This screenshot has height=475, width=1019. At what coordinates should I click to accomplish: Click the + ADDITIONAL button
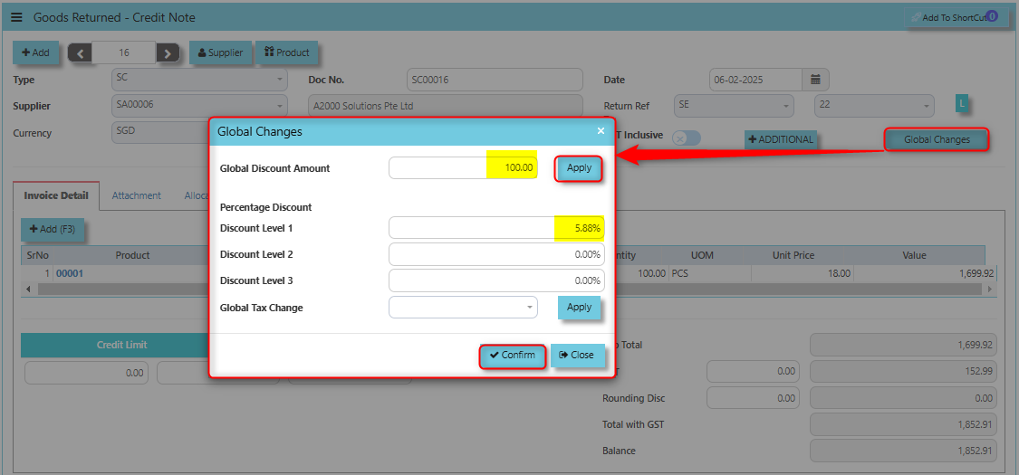tap(781, 139)
